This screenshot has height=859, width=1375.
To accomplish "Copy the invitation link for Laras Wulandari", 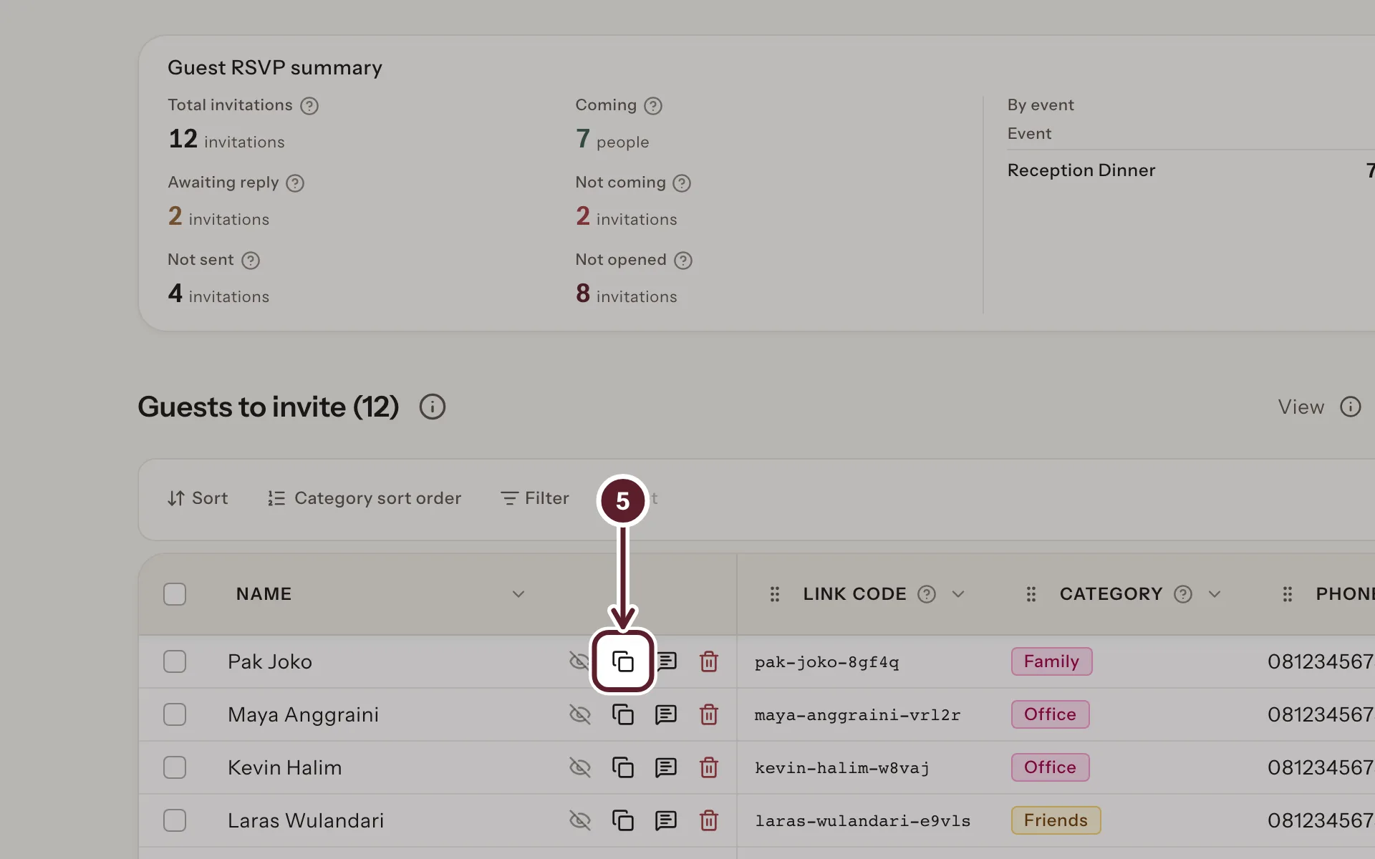I will tap(622, 820).
